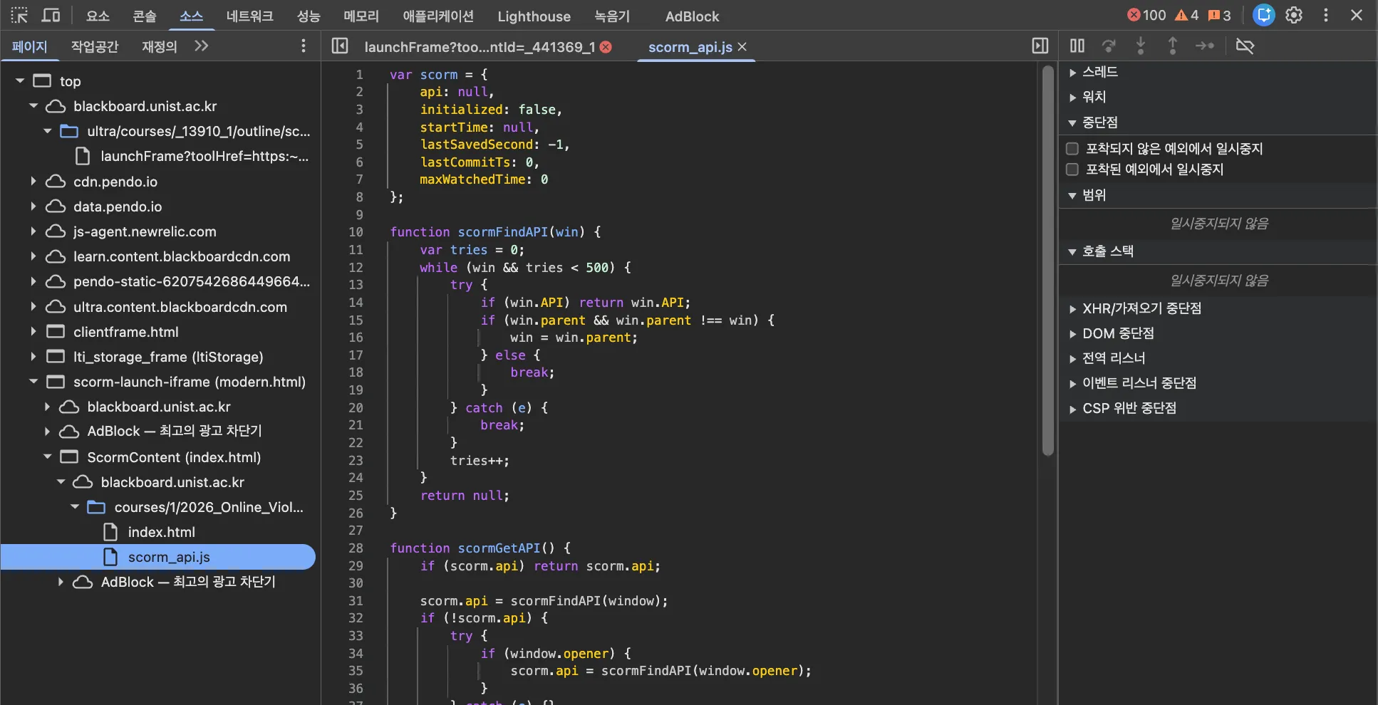Enable pause on uncaught exceptions checkbox

click(1072, 149)
